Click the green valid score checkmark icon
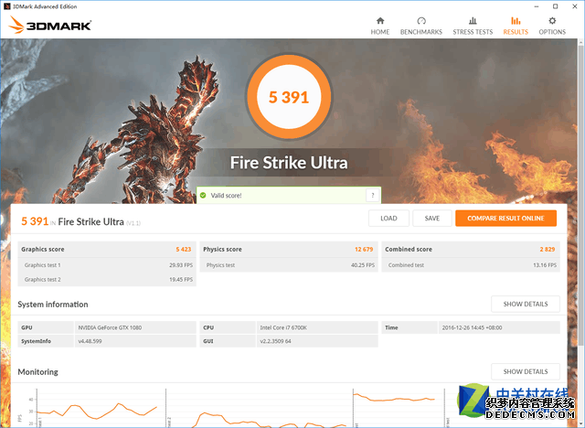Screen dimensions: 585x428 [x=203, y=195]
